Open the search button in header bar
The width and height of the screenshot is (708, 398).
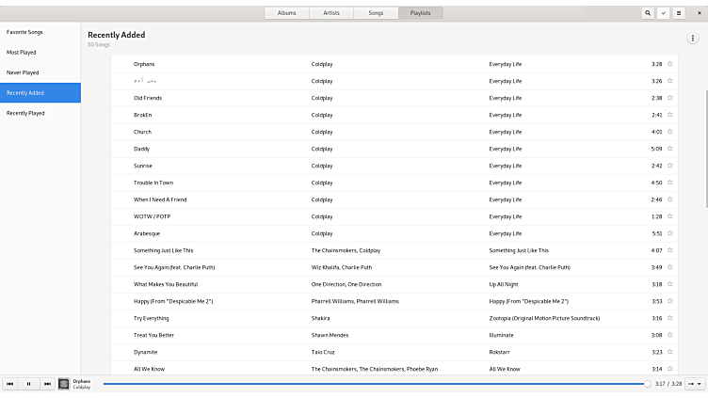point(648,13)
